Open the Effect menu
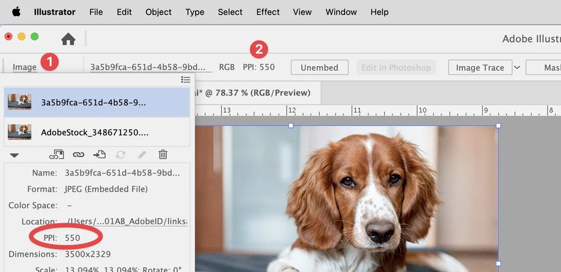The image size is (561, 272). (268, 12)
